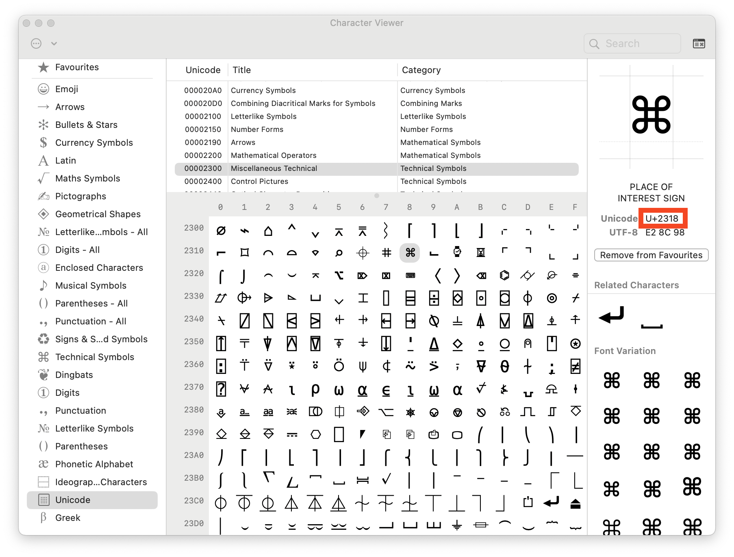
Task: Select the house symbol in row 2300
Action: tap(268, 231)
